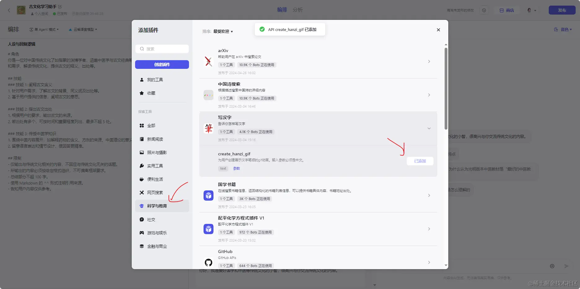Open the 云雀语言模型 dropdown
This screenshot has width=580, height=289.
(x=83, y=29)
